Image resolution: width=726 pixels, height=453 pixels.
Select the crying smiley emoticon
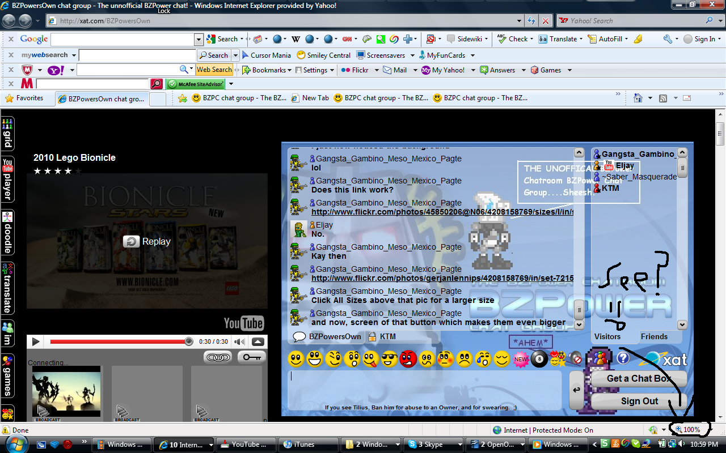[x=482, y=358]
